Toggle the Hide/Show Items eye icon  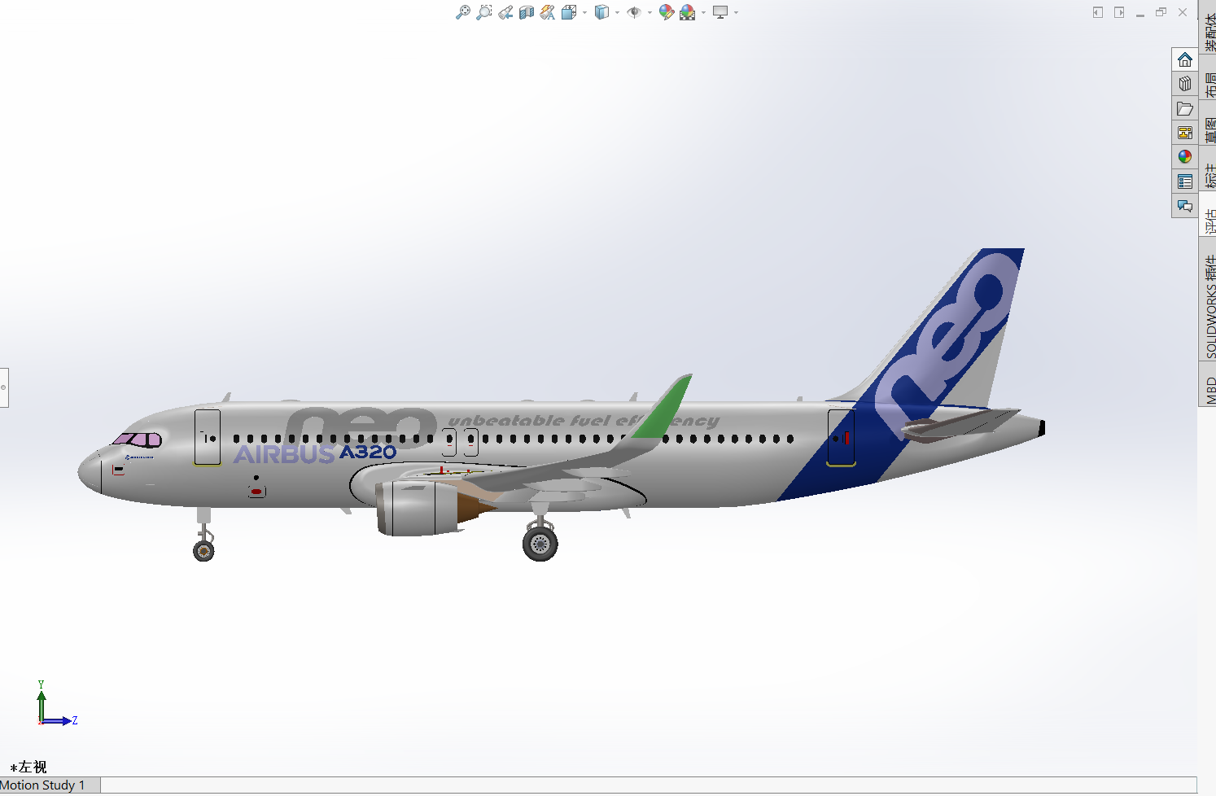634,12
